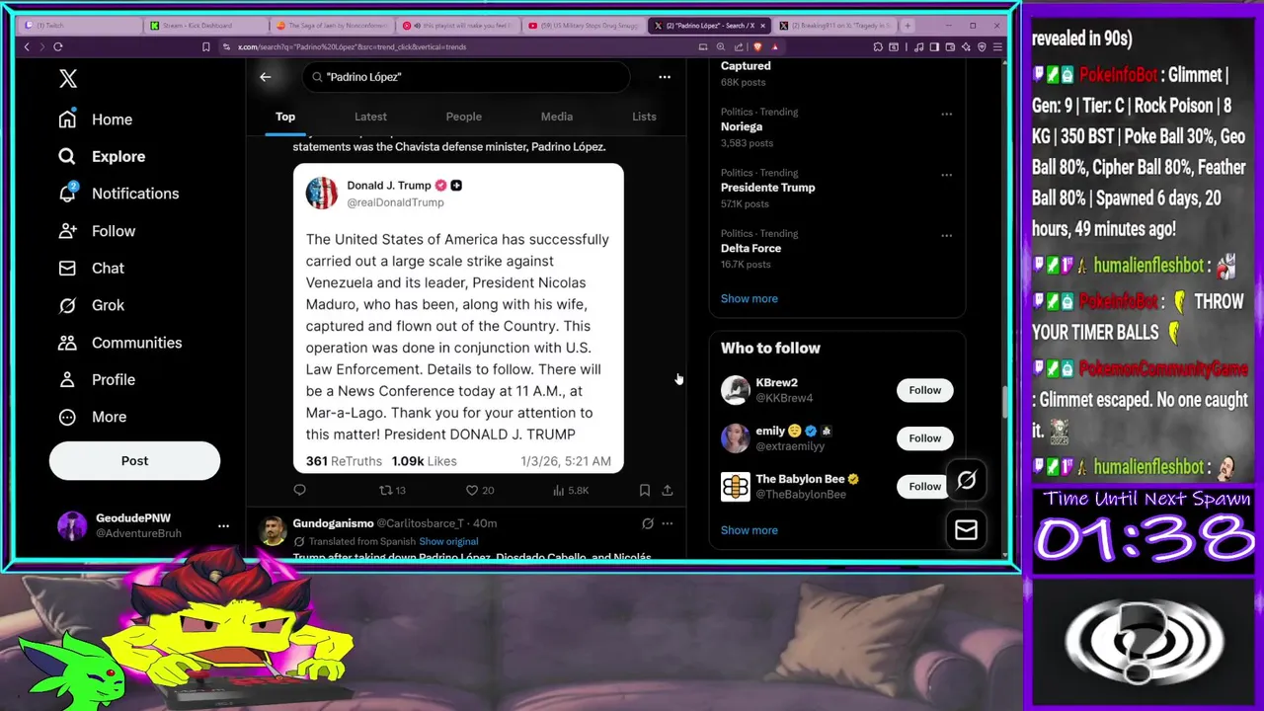The image size is (1264, 711).
Task: Open Communities from the sidebar
Action: click(119, 343)
